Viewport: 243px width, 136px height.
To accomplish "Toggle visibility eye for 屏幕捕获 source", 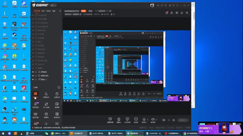I will pyautogui.click(x=33, y=72).
